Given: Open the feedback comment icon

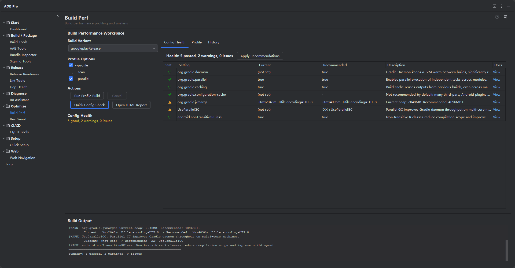Looking at the screenshot, I should click(506, 17).
